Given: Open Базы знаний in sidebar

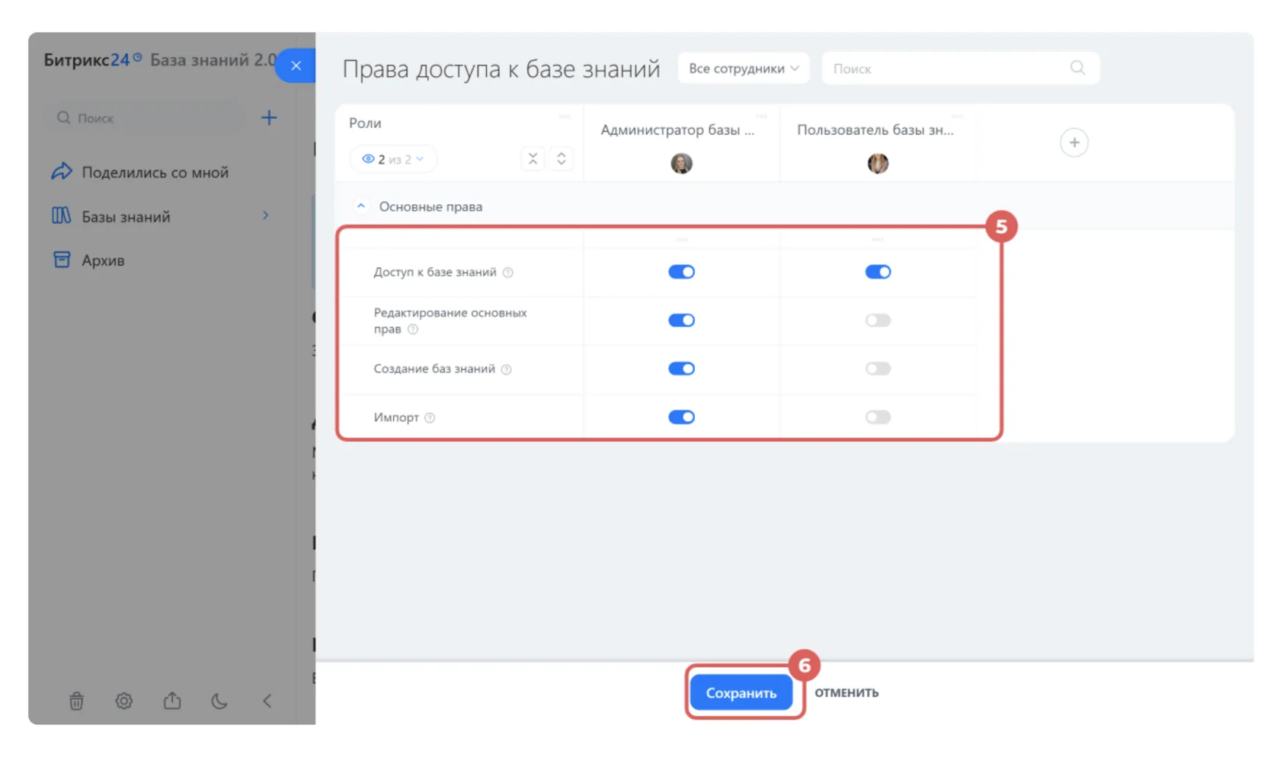Looking at the screenshot, I should tap(111, 216).
